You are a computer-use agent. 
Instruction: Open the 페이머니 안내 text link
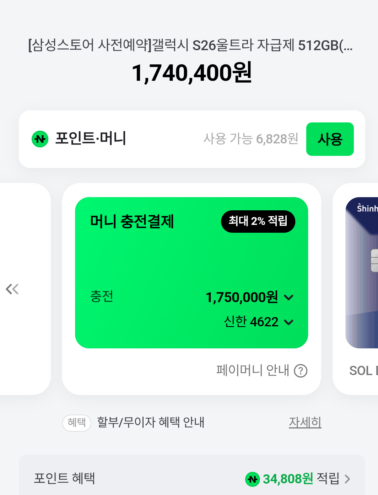point(253,370)
